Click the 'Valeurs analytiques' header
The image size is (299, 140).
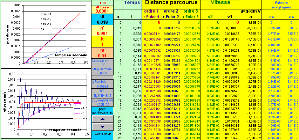click(x=281, y=5)
